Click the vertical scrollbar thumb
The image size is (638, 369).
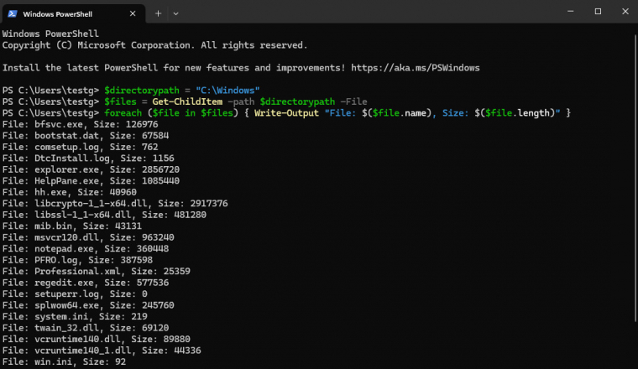[x=635, y=179]
